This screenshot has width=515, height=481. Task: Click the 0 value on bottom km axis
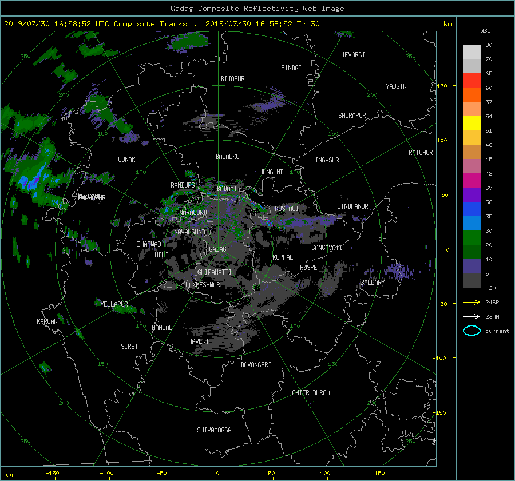point(217,474)
